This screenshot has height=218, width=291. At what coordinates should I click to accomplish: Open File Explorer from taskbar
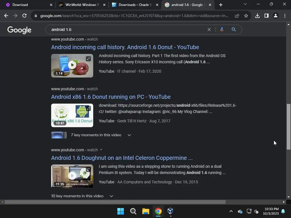pos(146,211)
